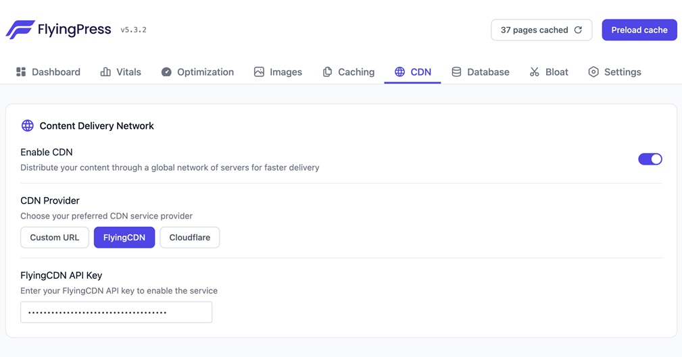Click 'Distribute your content through a global network' text

coord(170,167)
